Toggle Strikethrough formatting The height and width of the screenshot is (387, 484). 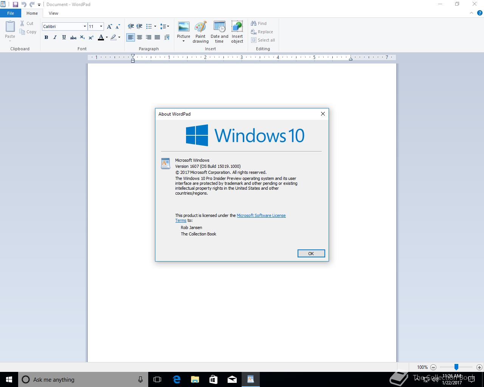click(x=73, y=37)
